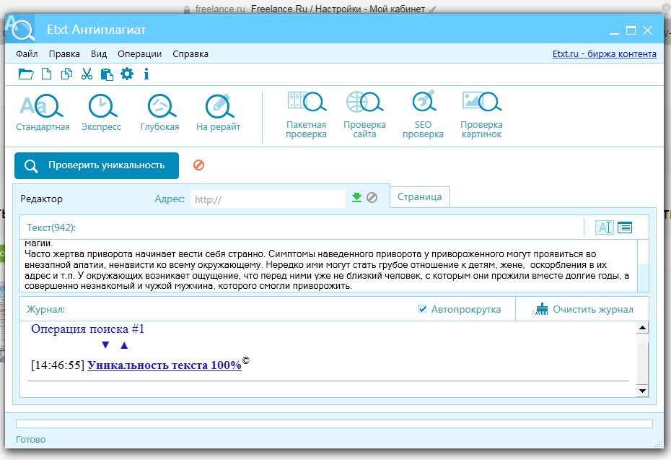The width and height of the screenshot is (671, 460).
Task: Open Уникальность текста 100% link
Action: click(165, 365)
